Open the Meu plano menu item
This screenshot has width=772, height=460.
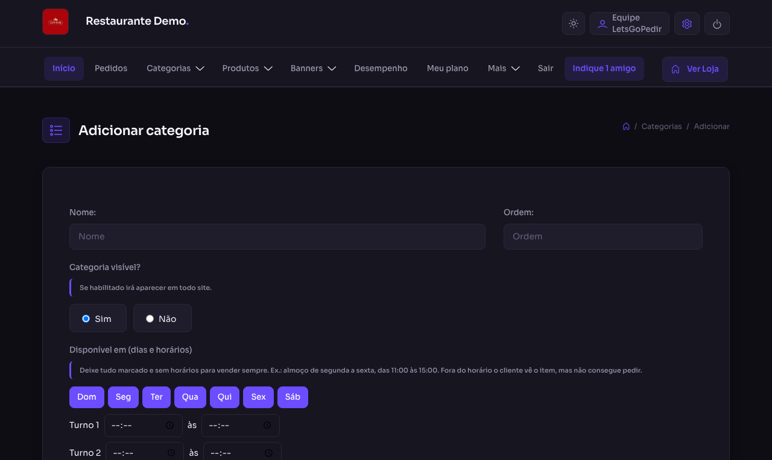pyautogui.click(x=448, y=69)
